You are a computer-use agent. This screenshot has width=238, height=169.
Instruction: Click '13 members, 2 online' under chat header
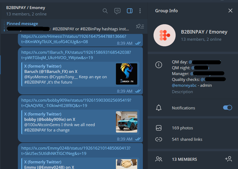(26, 14)
